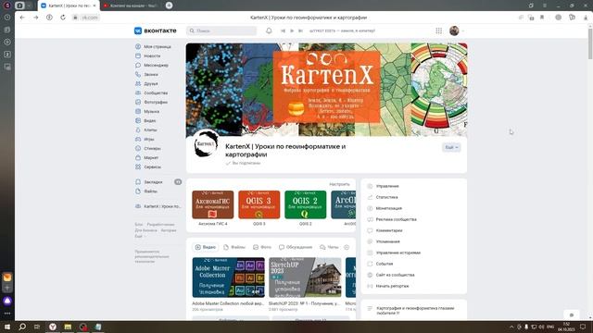Click the Вы подписаны subscription status
This screenshot has width=593, height=333.
click(243, 163)
